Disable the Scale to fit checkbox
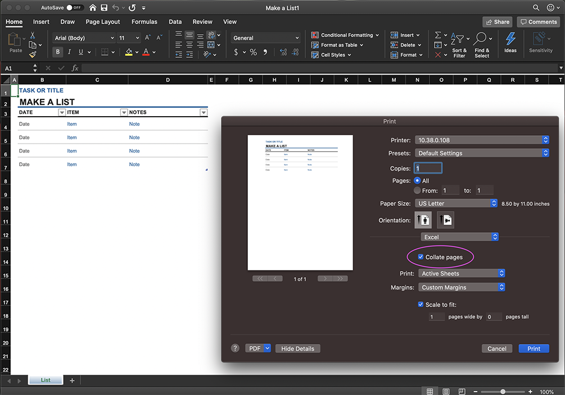Screen dimensions: 565x395 coord(421,305)
